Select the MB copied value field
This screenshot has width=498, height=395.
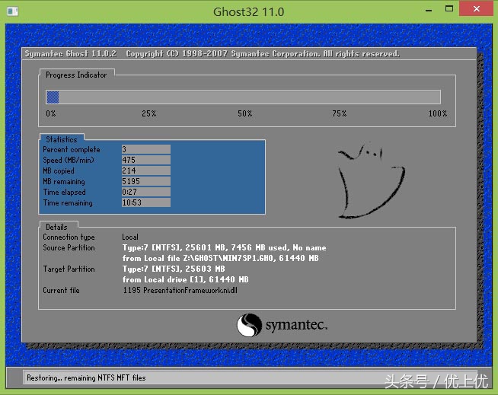[x=145, y=171]
